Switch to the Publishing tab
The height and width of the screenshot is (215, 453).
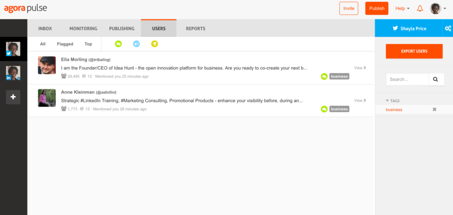[122, 29]
